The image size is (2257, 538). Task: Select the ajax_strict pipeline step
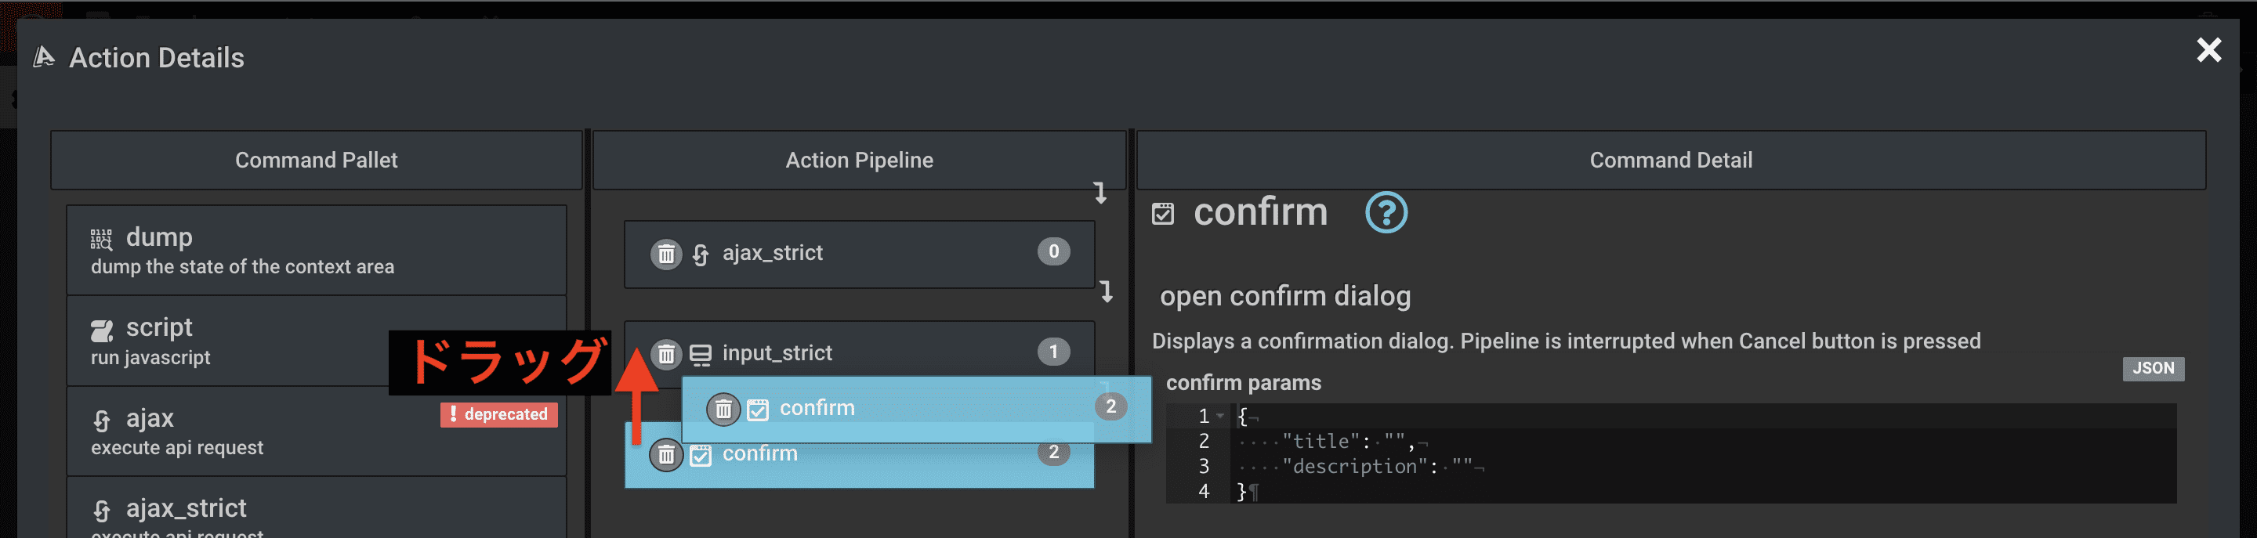(x=860, y=254)
